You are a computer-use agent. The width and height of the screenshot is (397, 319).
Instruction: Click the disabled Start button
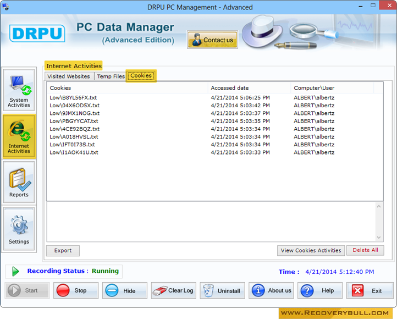point(27,290)
